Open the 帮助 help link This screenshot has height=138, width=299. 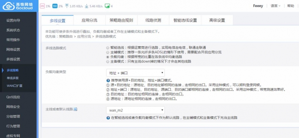pyautogui.click(x=291, y=6)
